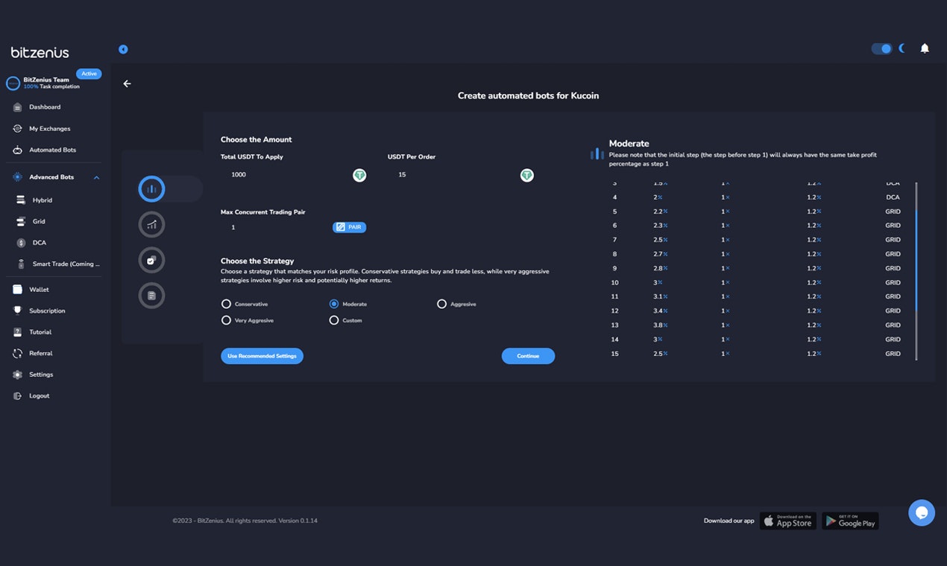
Task: Edit Total USDT To Apply field
Action: point(286,175)
